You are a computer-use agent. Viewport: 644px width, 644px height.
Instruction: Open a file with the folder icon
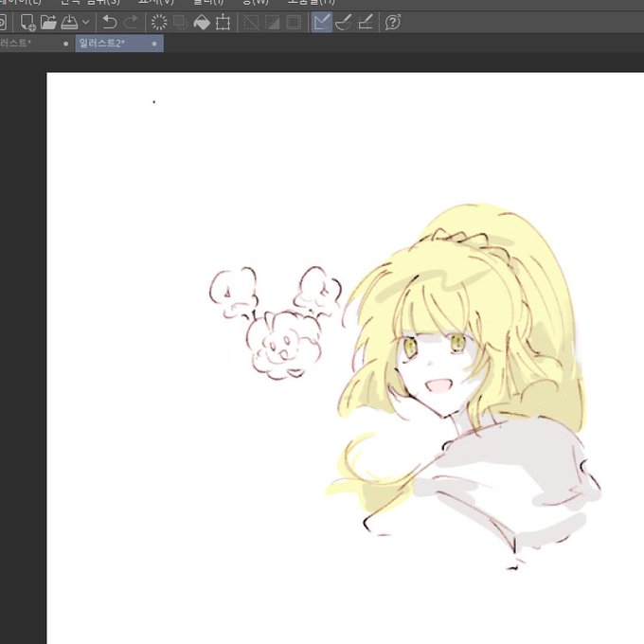pos(48,23)
